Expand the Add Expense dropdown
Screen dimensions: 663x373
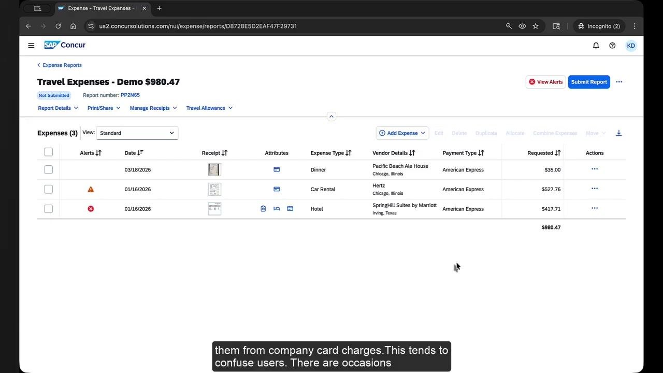click(x=402, y=133)
